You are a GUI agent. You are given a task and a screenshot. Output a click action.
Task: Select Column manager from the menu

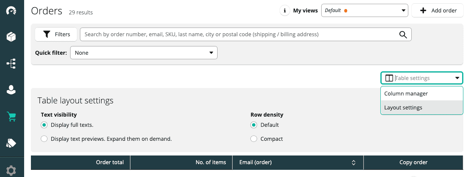406,94
